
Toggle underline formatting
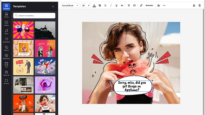[x=116, y=5]
